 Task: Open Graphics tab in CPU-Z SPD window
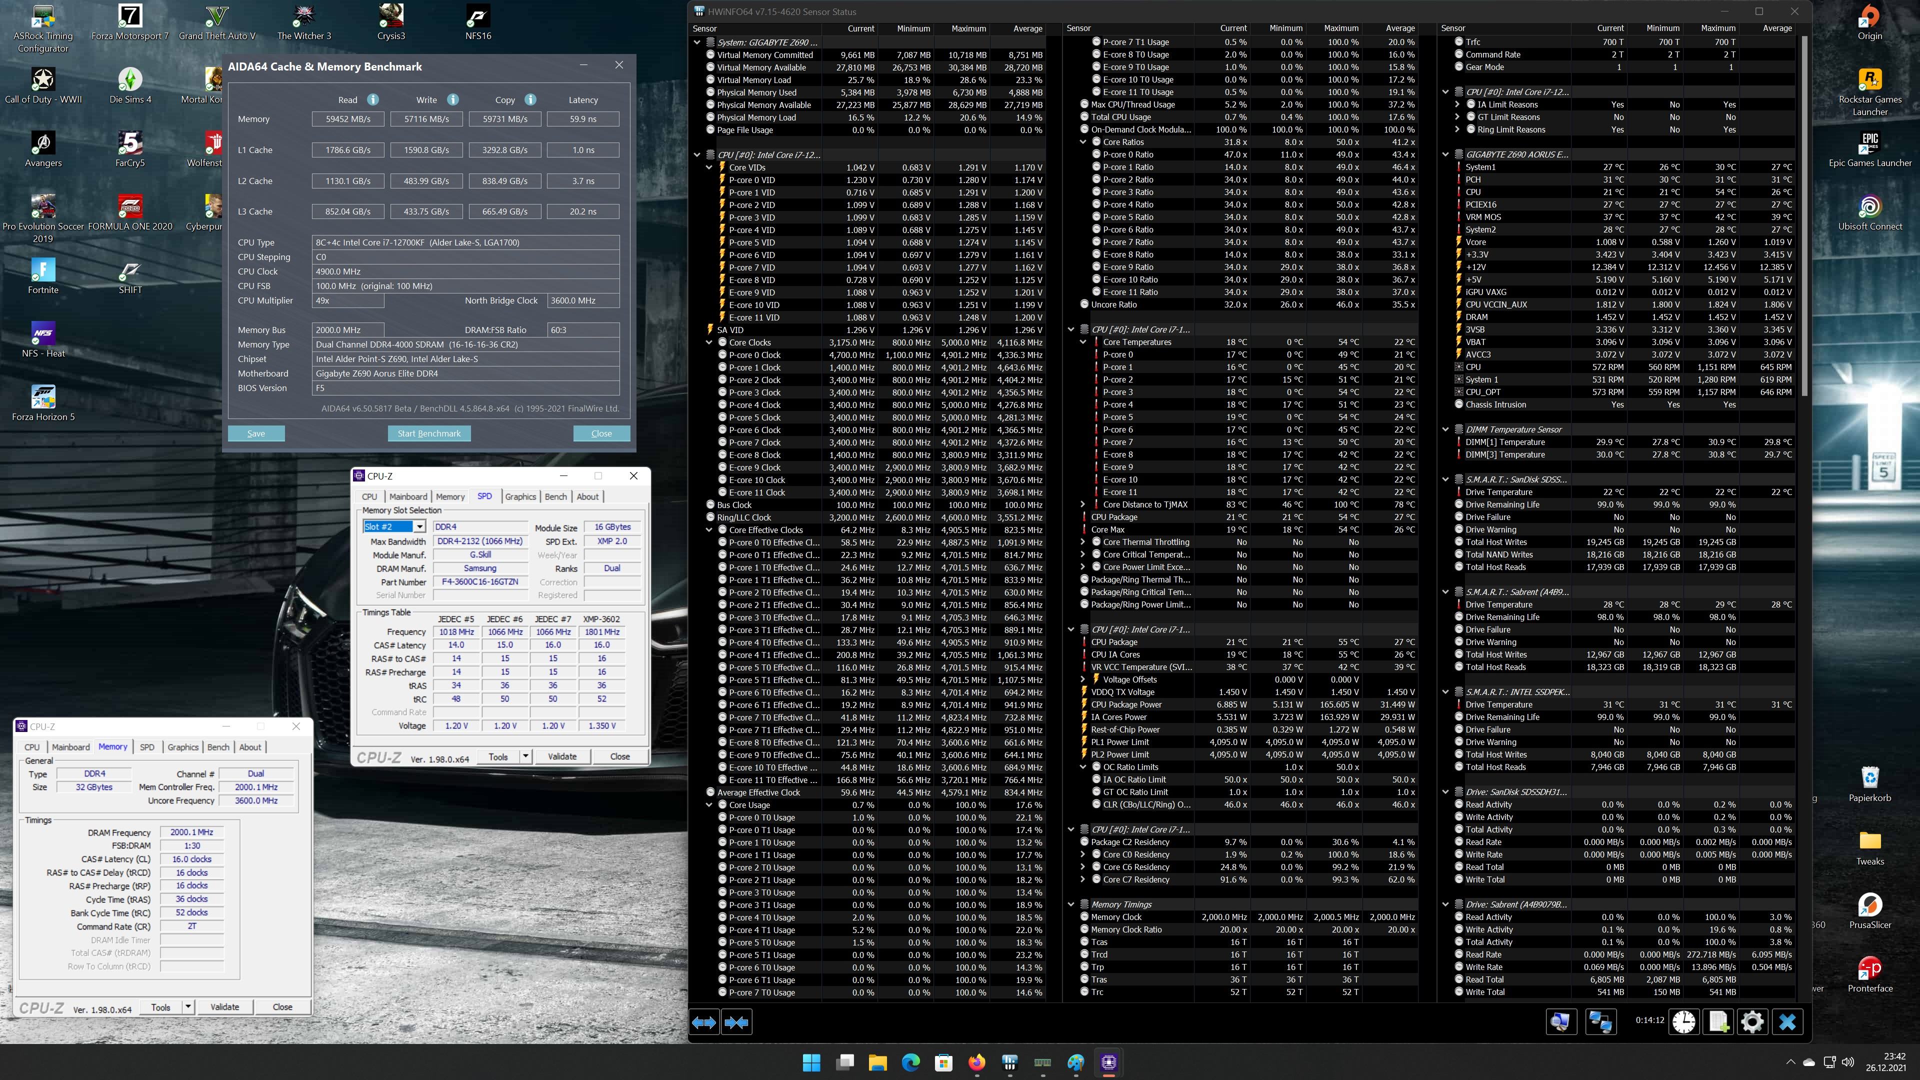pos(520,496)
